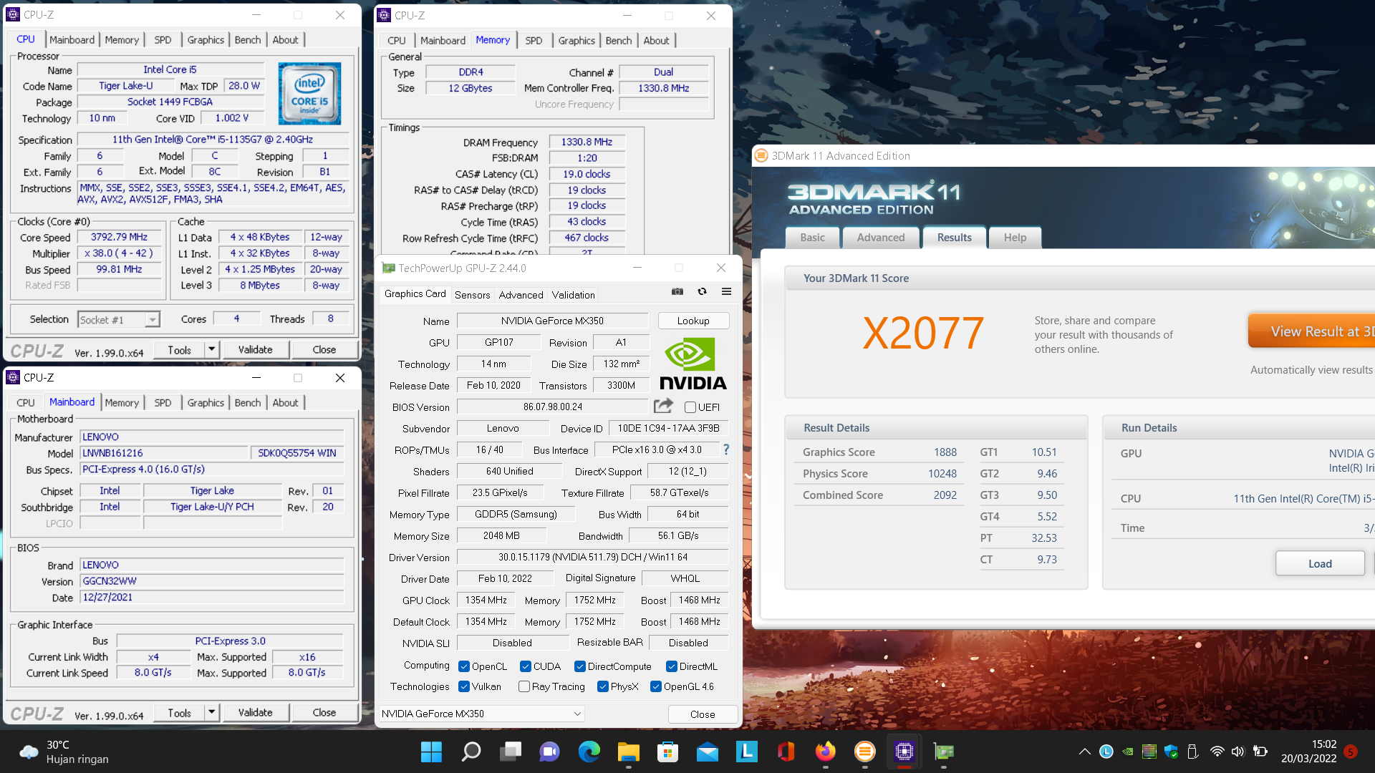Open the NVIDIA GeForce MX350 GPU selector dropdown
This screenshot has width=1375, height=773.
click(x=482, y=714)
